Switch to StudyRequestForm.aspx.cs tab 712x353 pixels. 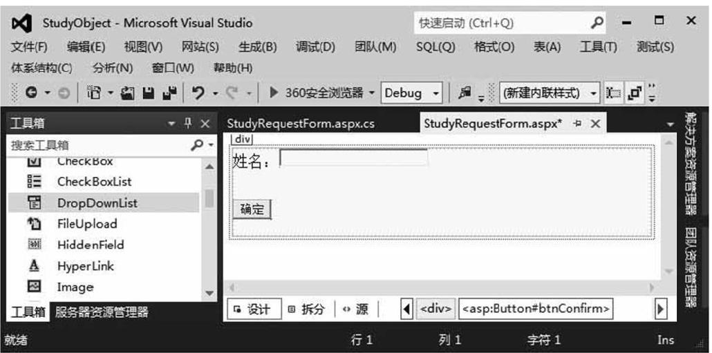pyautogui.click(x=301, y=124)
